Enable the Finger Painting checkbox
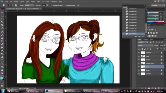166x93 pixels. pos(65,5)
